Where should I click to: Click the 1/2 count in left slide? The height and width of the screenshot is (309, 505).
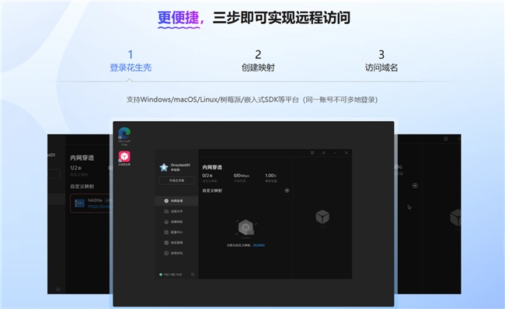(x=75, y=168)
